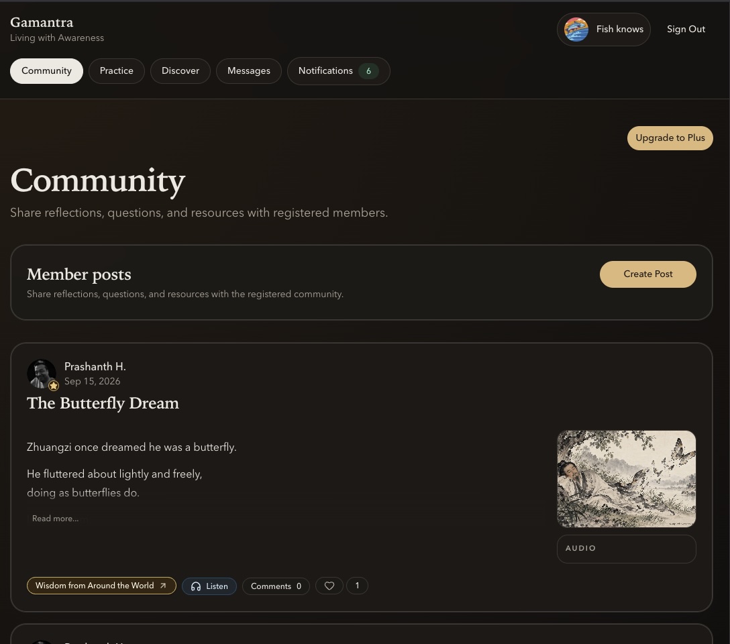Click the Upgrade to Plus button
The height and width of the screenshot is (644, 730).
coord(670,138)
